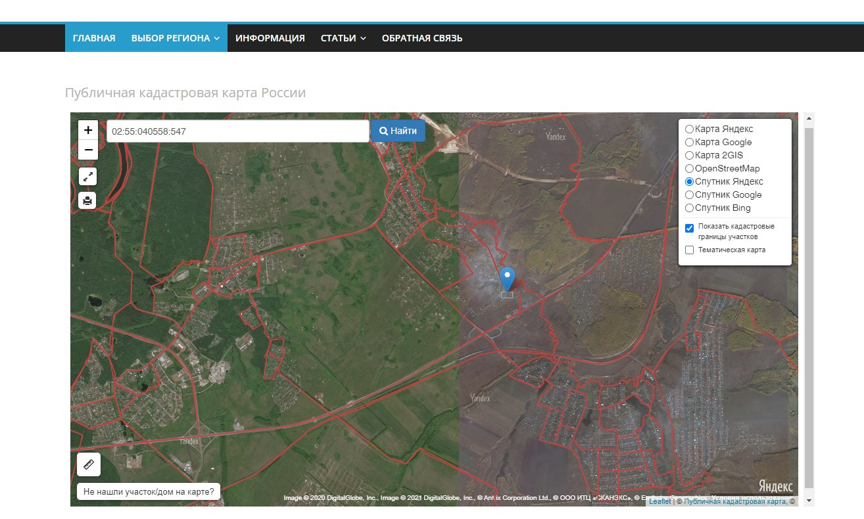The image size is (864, 519).
Task: Toggle the cadastral boundaries checkbox
Action: click(x=690, y=228)
